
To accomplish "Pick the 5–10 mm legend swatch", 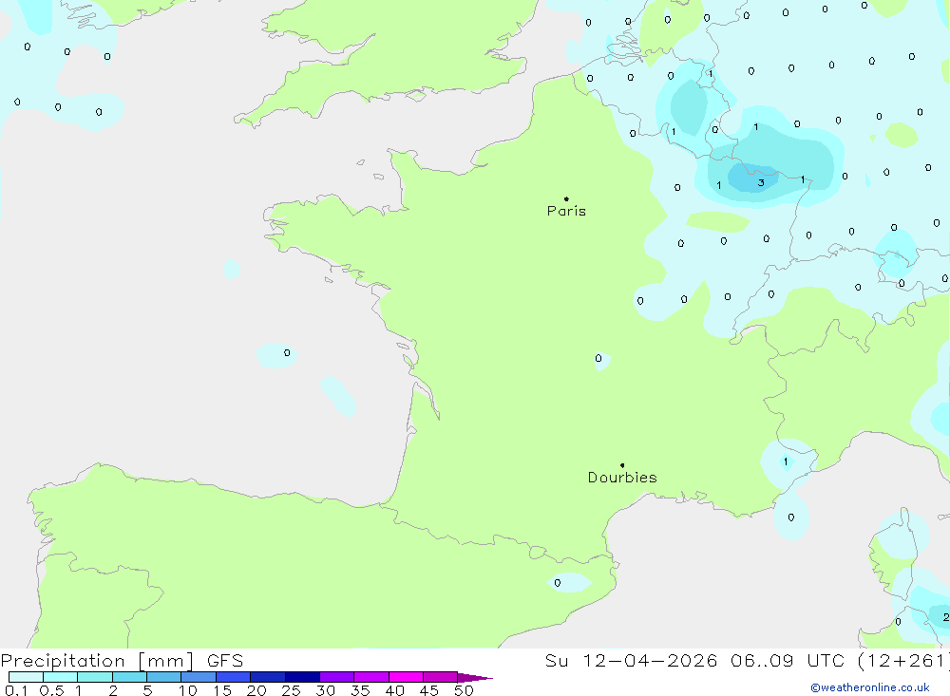I will [x=164, y=677].
